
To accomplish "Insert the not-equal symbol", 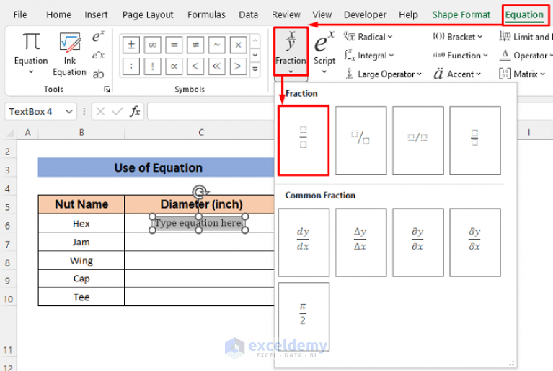I will (x=195, y=45).
